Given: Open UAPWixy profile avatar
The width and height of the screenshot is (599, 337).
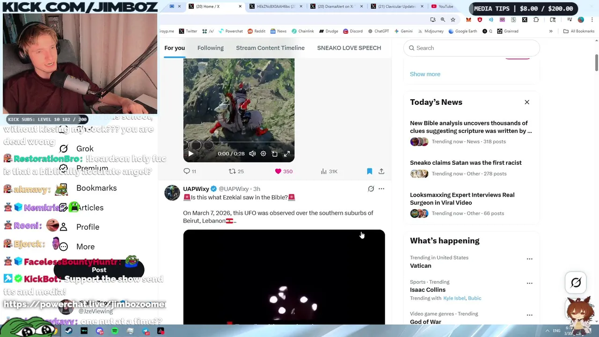Looking at the screenshot, I should (x=172, y=193).
